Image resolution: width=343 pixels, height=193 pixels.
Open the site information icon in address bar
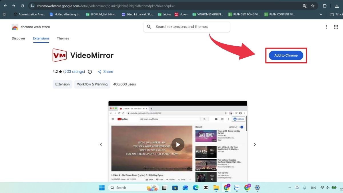[x=32, y=6]
